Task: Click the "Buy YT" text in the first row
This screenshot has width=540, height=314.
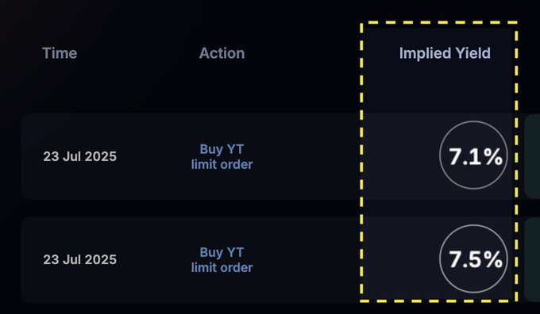Action: pos(222,149)
